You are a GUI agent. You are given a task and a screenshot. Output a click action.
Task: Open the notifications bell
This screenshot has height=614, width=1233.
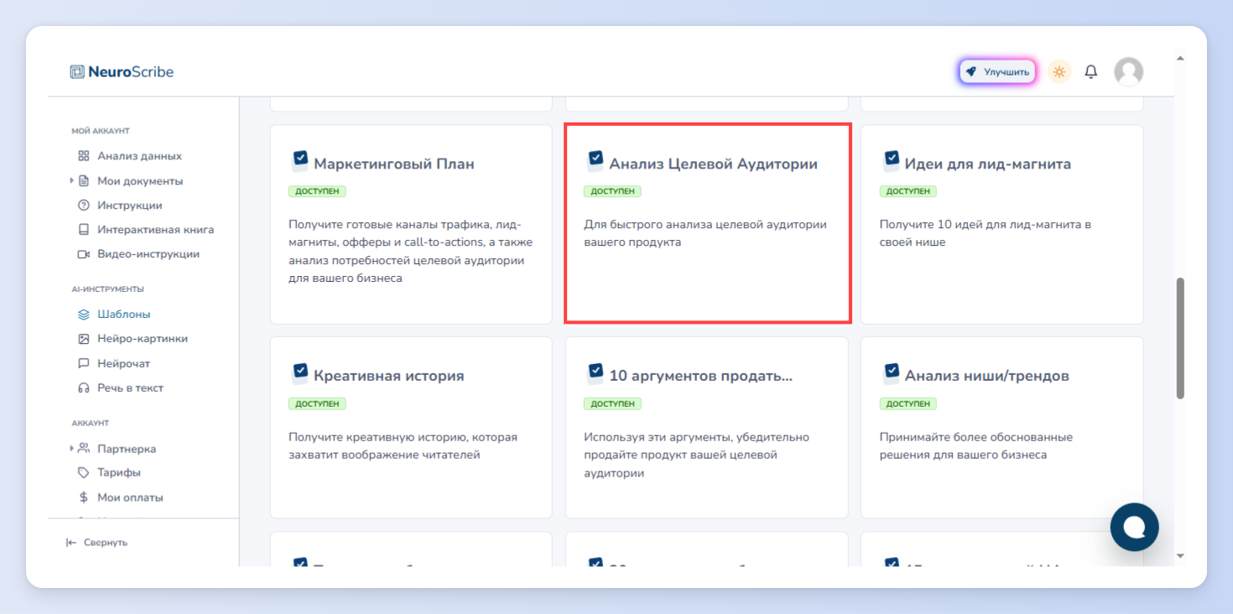point(1090,72)
